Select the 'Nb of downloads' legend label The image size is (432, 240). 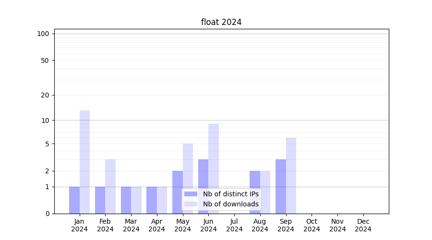[x=230, y=204]
